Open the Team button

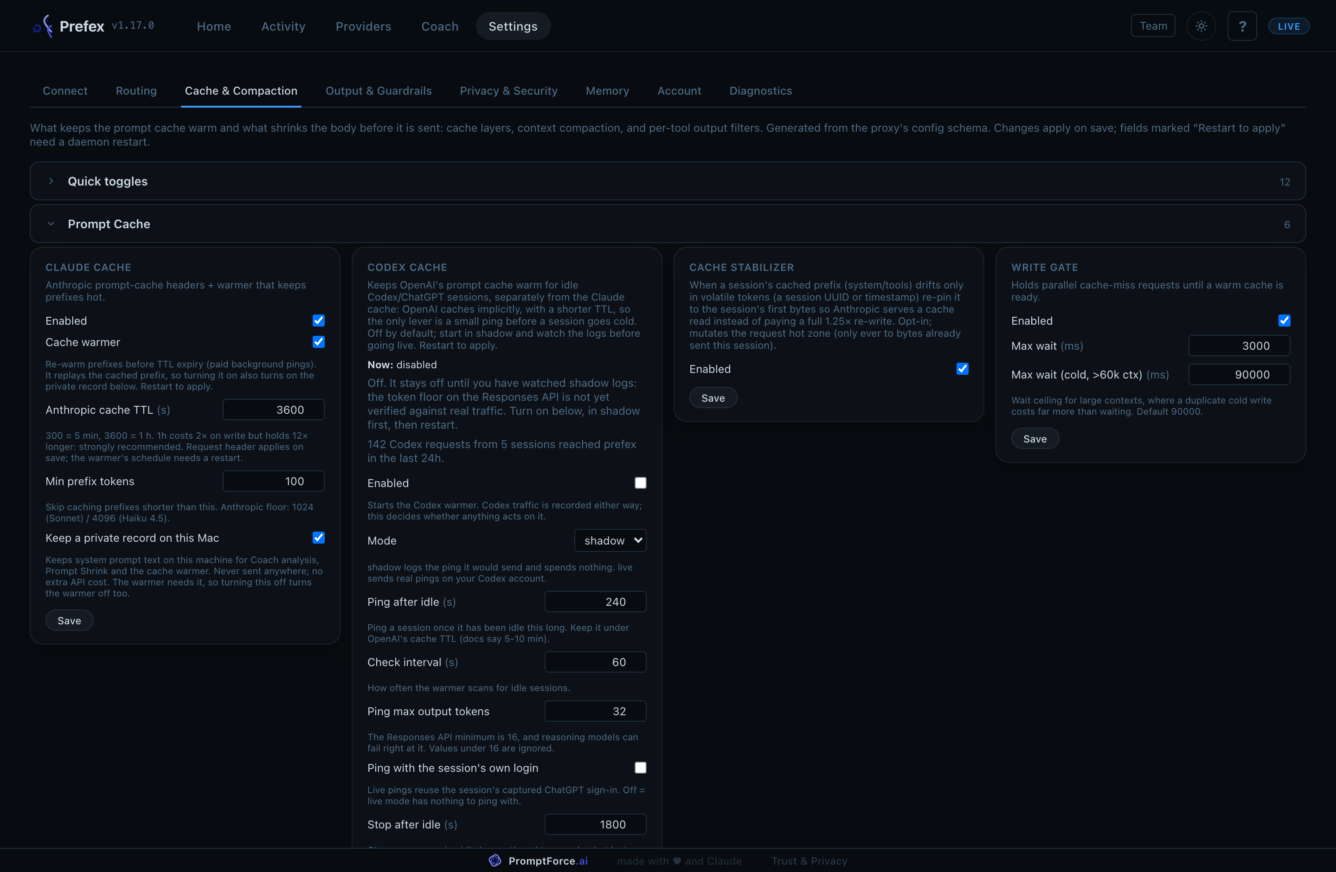point(1152,26)
